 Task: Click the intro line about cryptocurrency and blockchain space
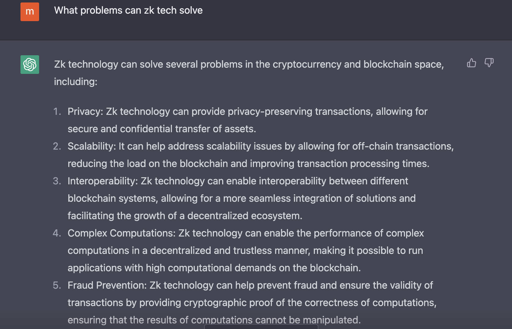[249, 64]
